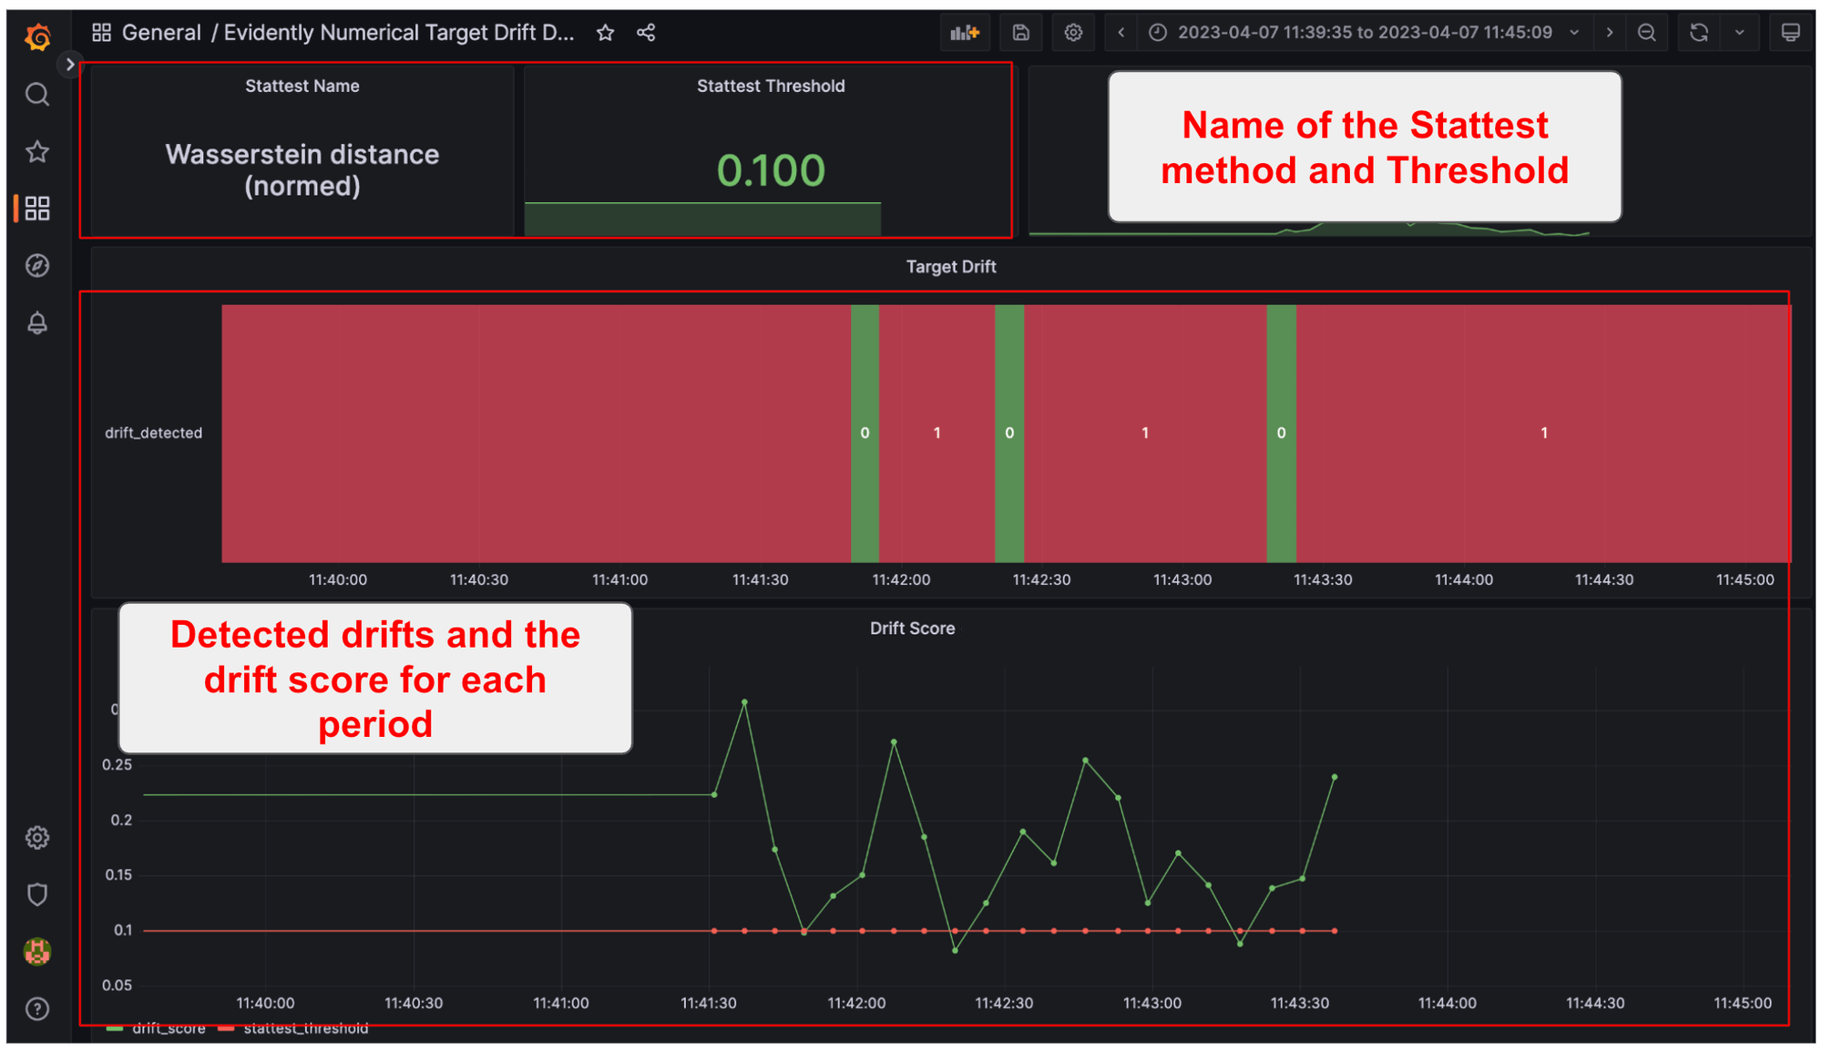
Task: Open the Drift Score panel title menu
Action: click(911, 629)
